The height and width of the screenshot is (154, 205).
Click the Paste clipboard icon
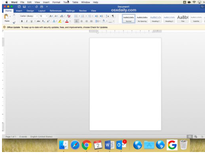[x=6, y=17]
